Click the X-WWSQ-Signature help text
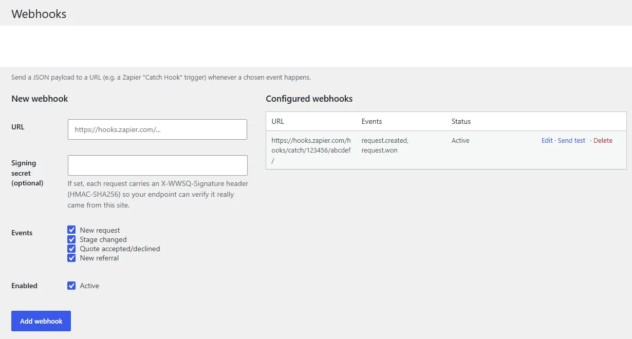Screen dimensions: 632x339 pos(158,194)
